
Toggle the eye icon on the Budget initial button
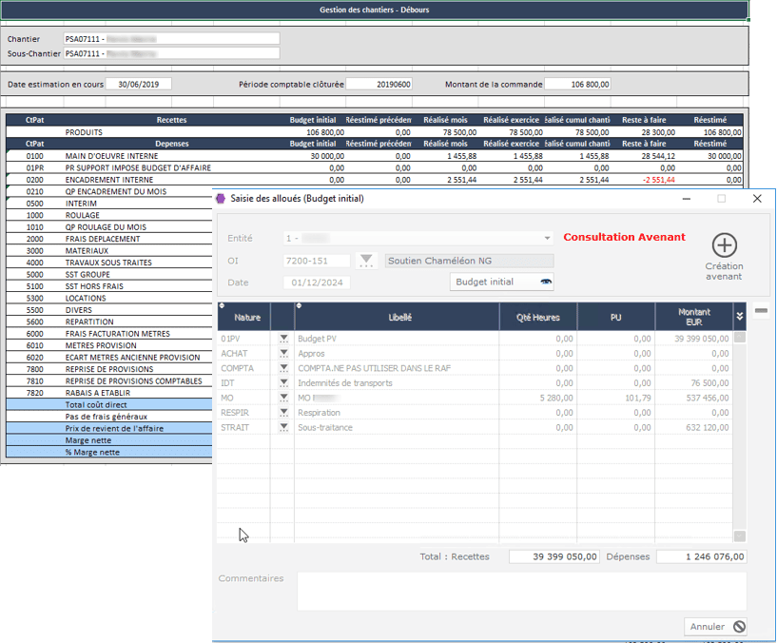[x=546, y=282]
